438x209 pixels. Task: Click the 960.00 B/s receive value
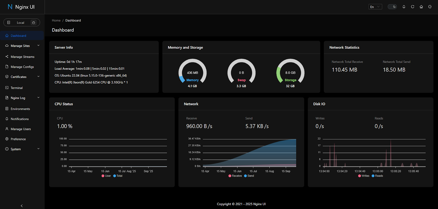(199, 126)
